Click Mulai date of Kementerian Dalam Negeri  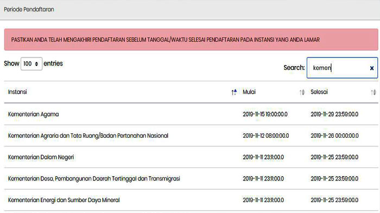(263, 157)
